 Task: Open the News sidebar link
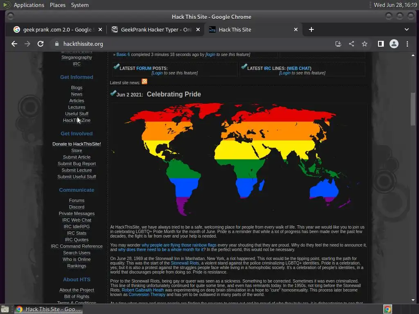click(77, 94)
